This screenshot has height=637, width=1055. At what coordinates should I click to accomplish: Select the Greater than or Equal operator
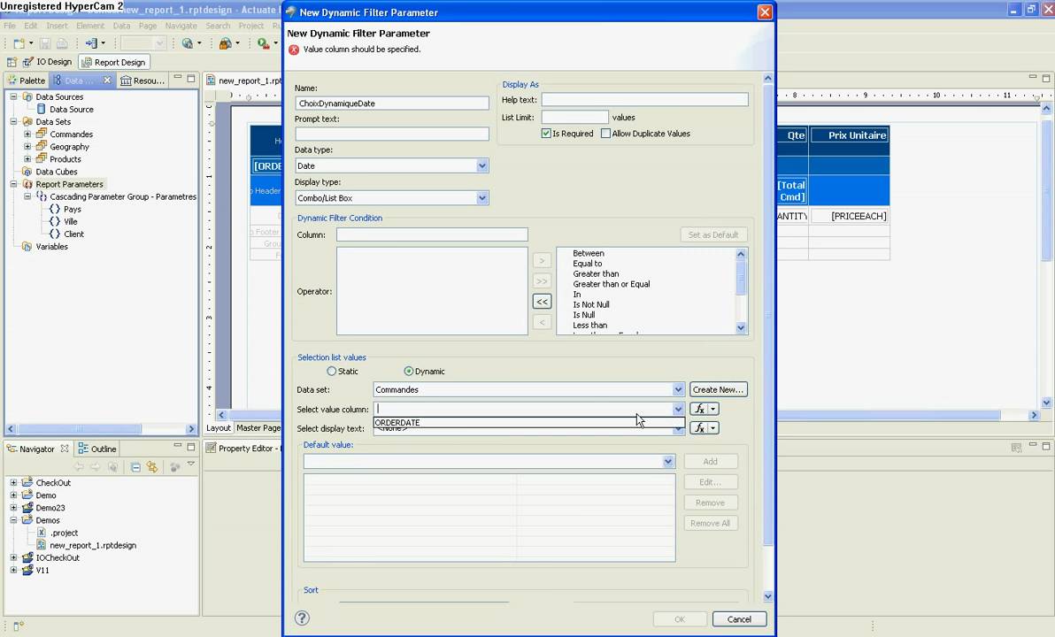(611, 284)
